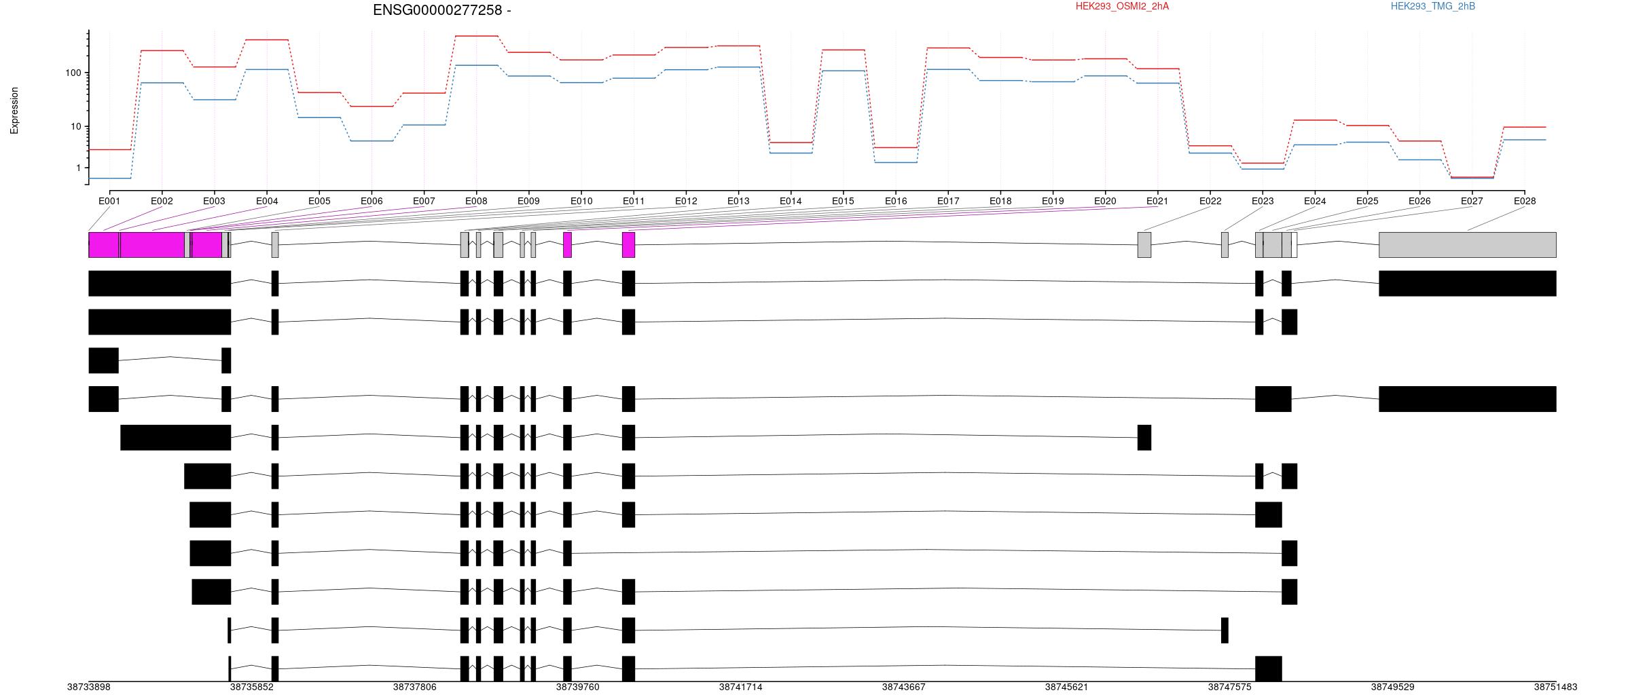
Task: Click exon label E023
Action: pos(1263,201)
